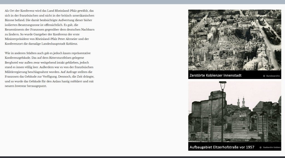This screenshot has width=285, height=158.
Task: Click the word "Militärregierung" in the second paragraph
Action: click(16, 72)
